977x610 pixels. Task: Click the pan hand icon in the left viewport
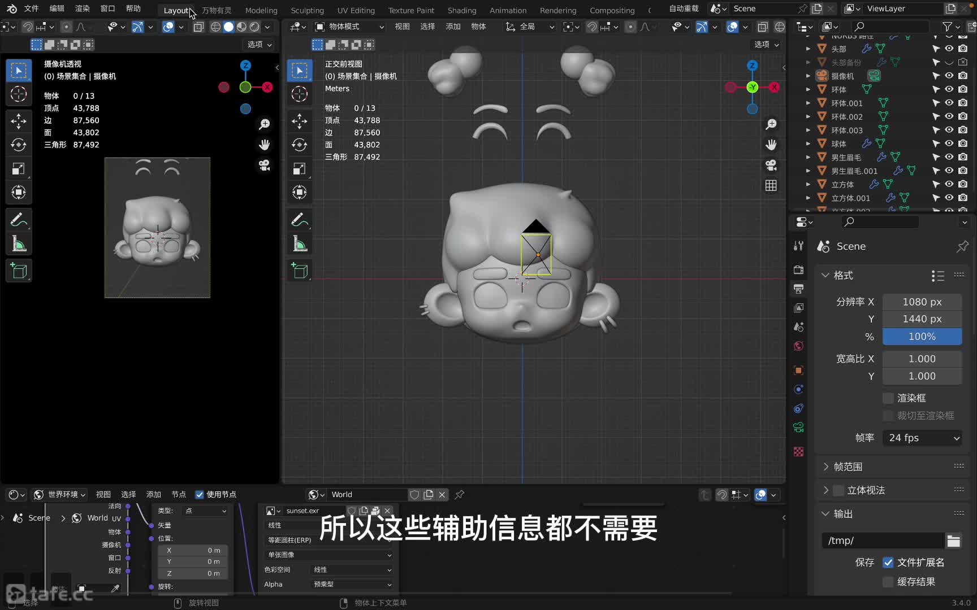coord(264,145)
